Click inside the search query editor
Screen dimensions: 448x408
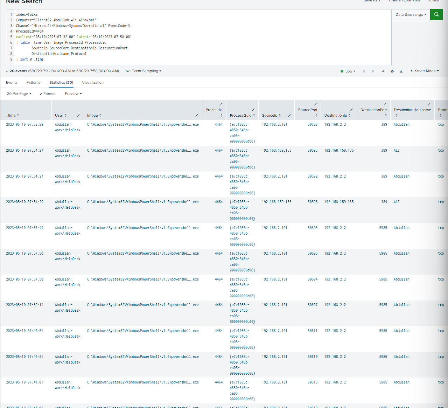(198, 37)
